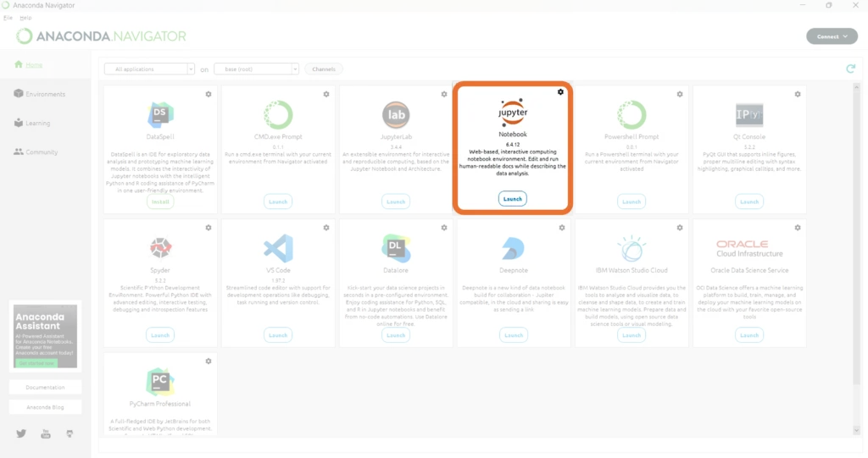Click the Channels button
Screen dimensions: 868x458
click(324, 69)
